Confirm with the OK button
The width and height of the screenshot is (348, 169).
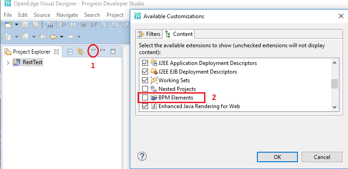click(x=277, y=157)
